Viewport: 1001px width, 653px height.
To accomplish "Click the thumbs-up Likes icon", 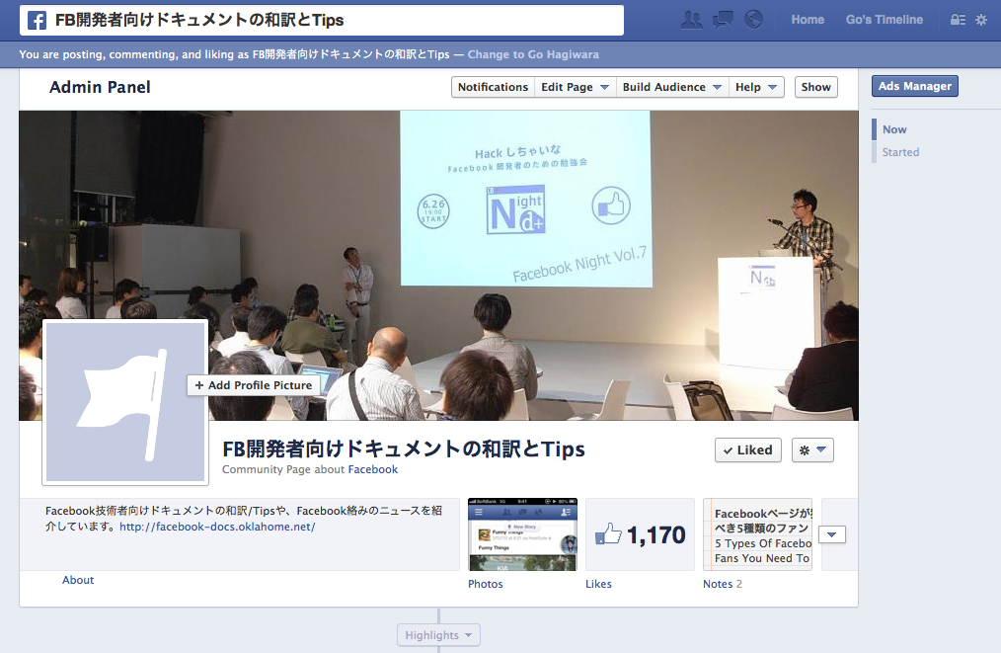I will (608, 534).
